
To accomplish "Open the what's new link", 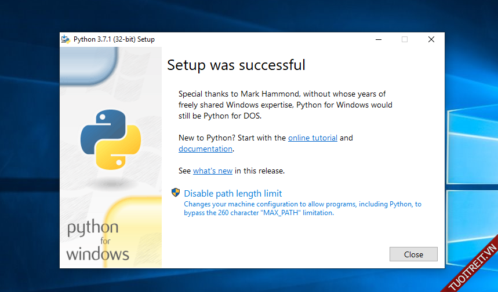I will tap(213, 171).
